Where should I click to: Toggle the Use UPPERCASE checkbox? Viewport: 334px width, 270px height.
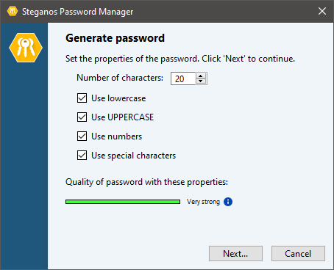[82, 117]
